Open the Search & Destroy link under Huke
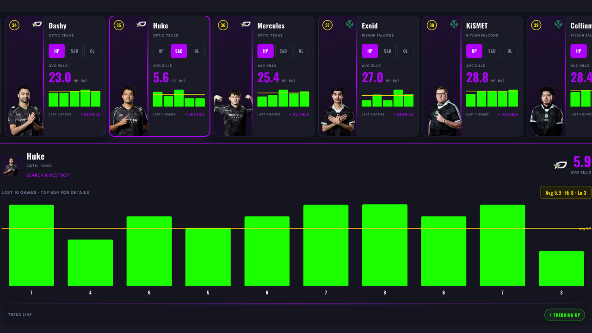Image resolution: width=592 pixels, height=333 pixels. tap(48, 175)
